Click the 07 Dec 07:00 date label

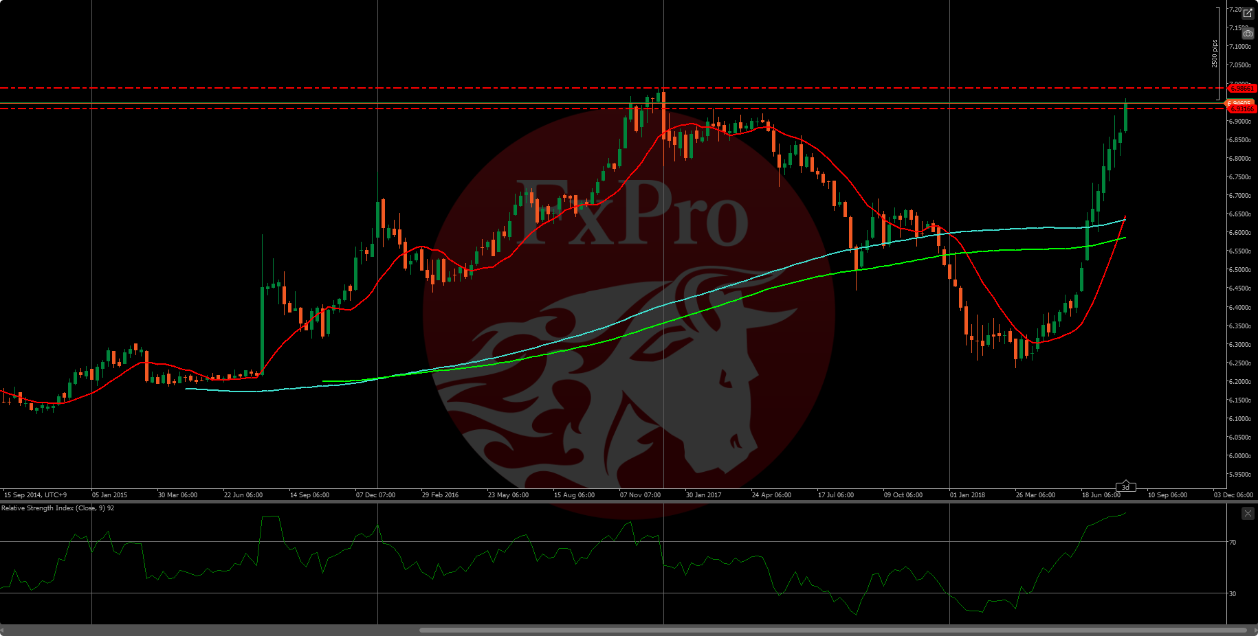pyautogui.click(x=375, y=495)
